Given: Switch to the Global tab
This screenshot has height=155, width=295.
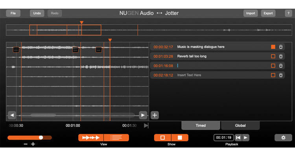Looking at the screenshot, I should click(x=240, y=125).
